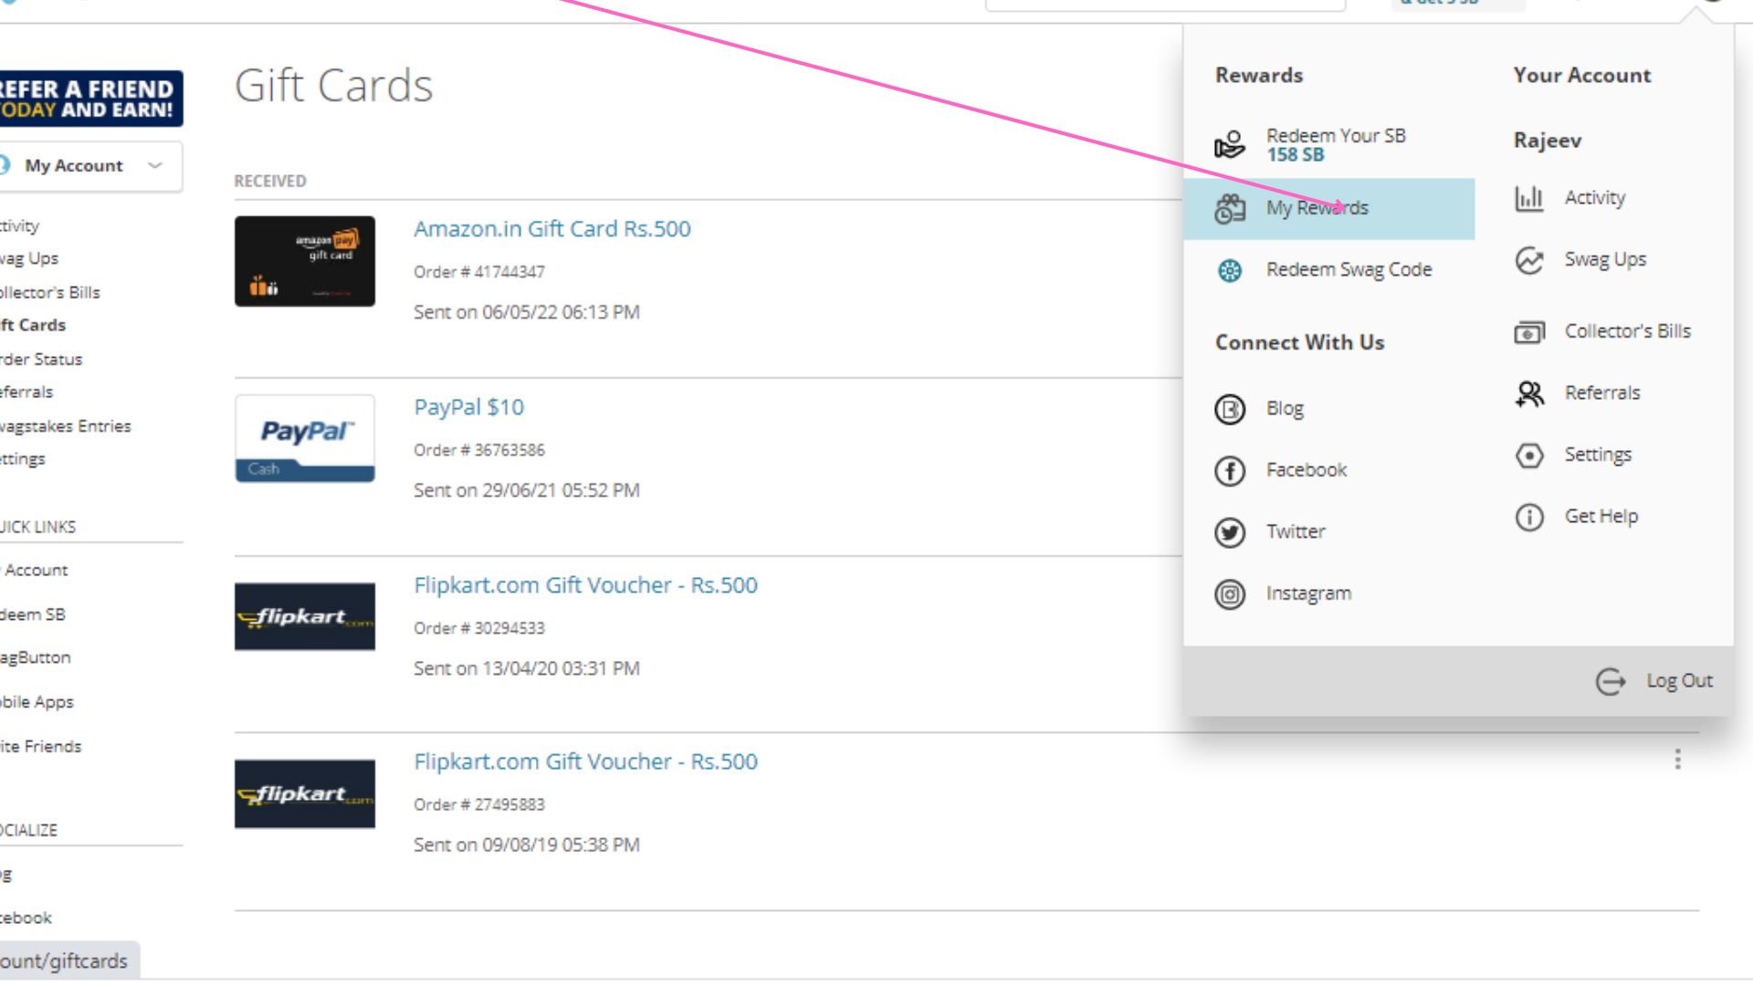Click the Referrals people icon

pyautogui.click(x=1529, y=393)
